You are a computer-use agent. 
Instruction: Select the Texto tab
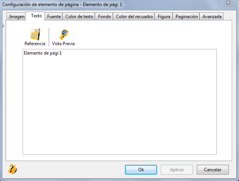tap(36, 16)
